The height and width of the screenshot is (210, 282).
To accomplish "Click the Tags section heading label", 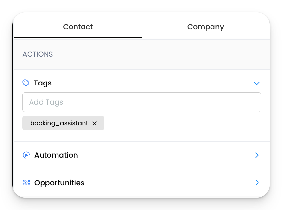I will [43, 83].
